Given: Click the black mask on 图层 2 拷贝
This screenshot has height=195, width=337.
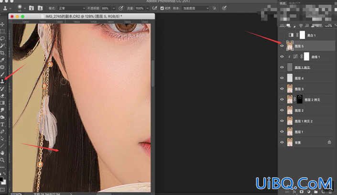Looking at the screenshot, I should pos(300,99).
